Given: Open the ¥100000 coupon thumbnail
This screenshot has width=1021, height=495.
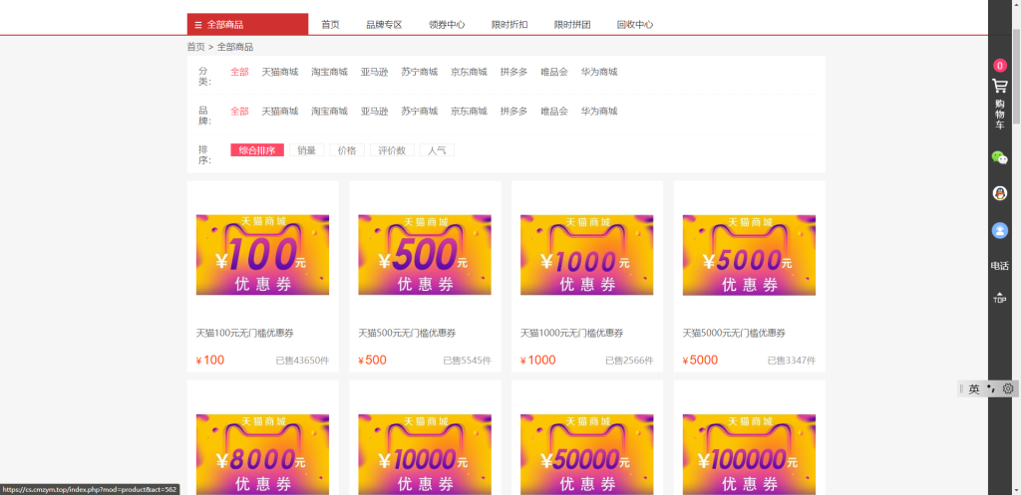Looking at the screenshot, I should point(749,455).
